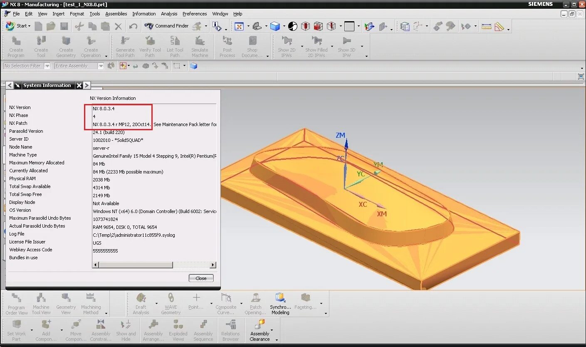Go to next tab with right arrow
This screenshot has height=347, width=586.
(x=87, y=85)
